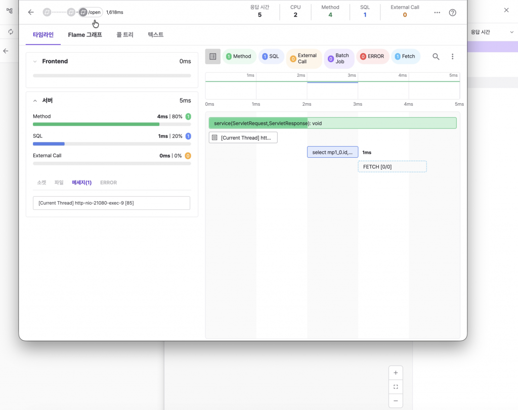Switch to the 콜 트리 tab
518x410 pixels.
point(125,35)
